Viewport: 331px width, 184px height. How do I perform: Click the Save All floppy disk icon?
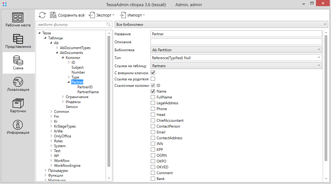[53, 15]
